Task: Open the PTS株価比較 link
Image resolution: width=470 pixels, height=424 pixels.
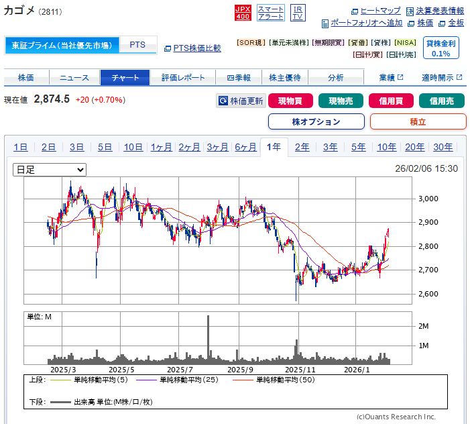Action: pos(197,48)
